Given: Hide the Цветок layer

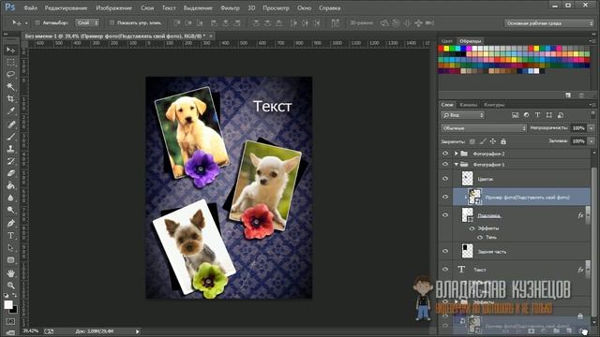Looking at the screenshot, I should (x=445, y=179).
